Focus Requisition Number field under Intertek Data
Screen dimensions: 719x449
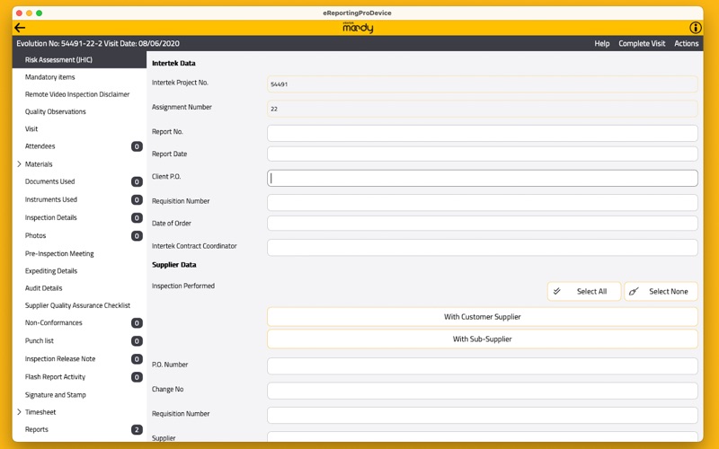tap(483, 203)
